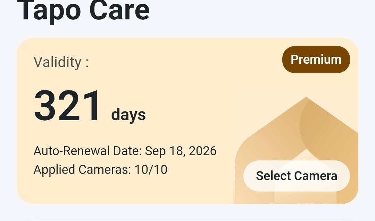Tap the Premium plan badge
375x221 pixels.
(x=316, y=60)
